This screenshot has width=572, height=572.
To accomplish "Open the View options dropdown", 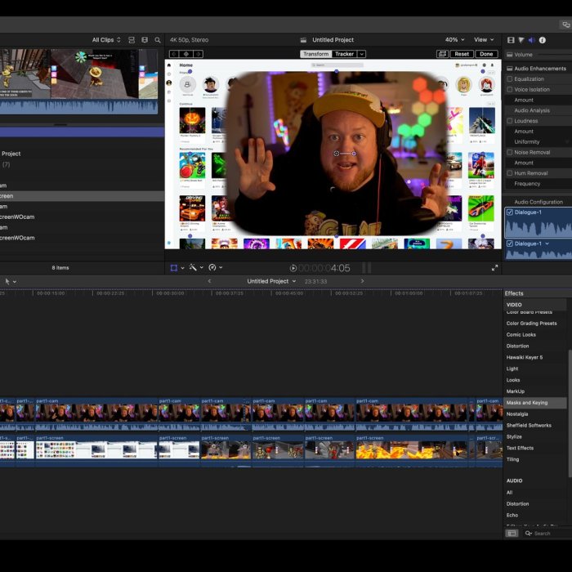I will (485, 40).
